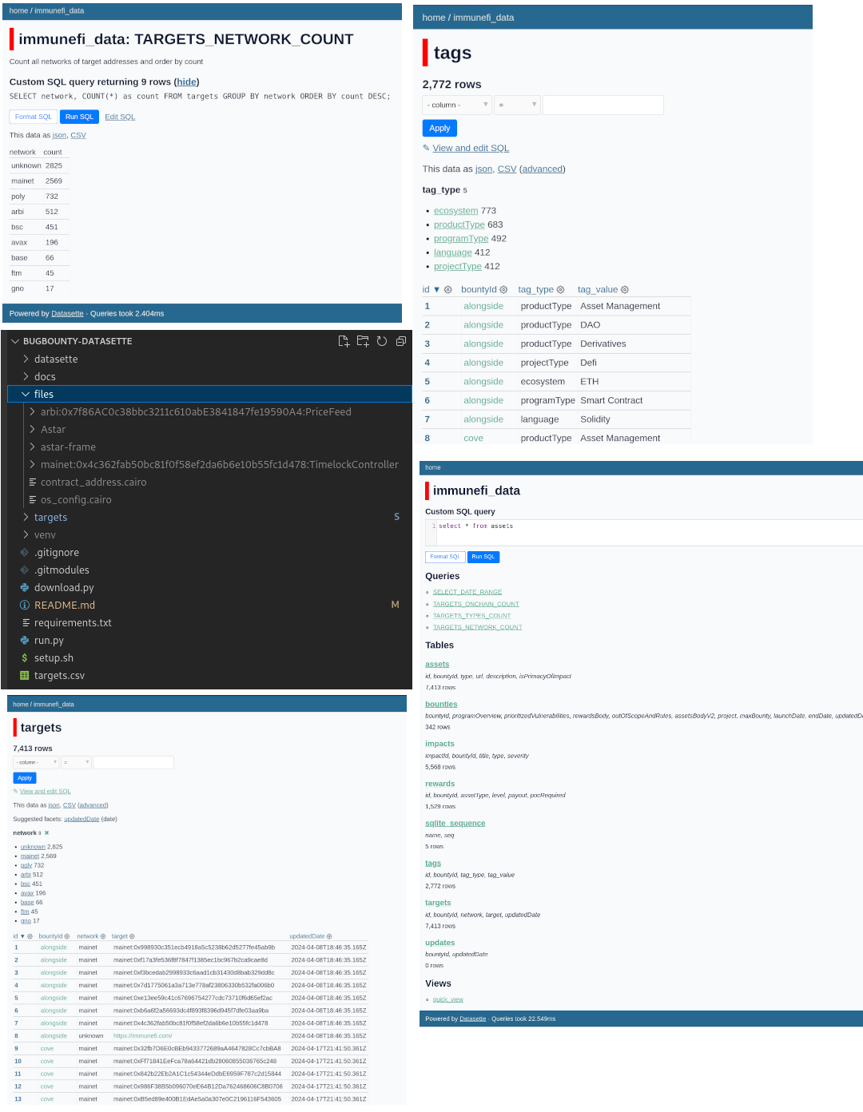Viewport: 863px width, 1112px height.
Task: Click Apply button on targets page
Action: [x=25, y=778]
